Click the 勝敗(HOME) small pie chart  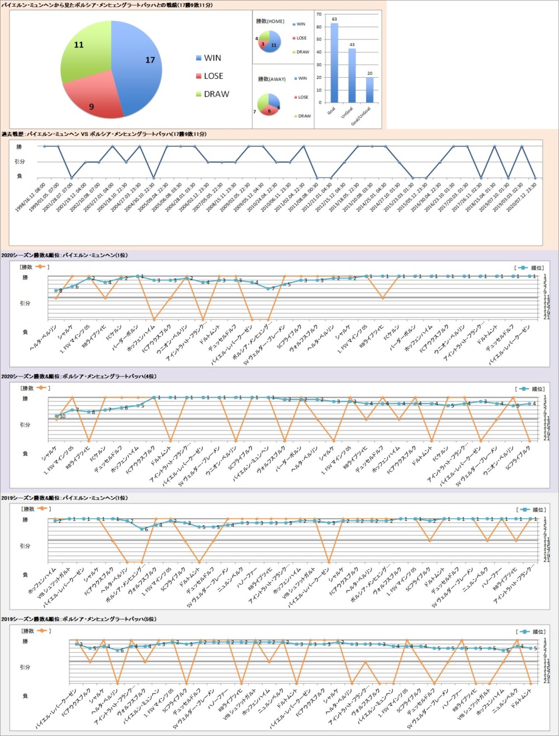(x=269, y=41)
